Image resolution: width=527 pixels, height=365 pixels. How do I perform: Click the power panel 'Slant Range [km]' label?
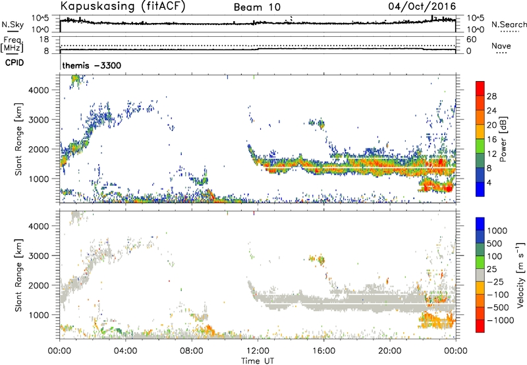[x=18, y=139]
